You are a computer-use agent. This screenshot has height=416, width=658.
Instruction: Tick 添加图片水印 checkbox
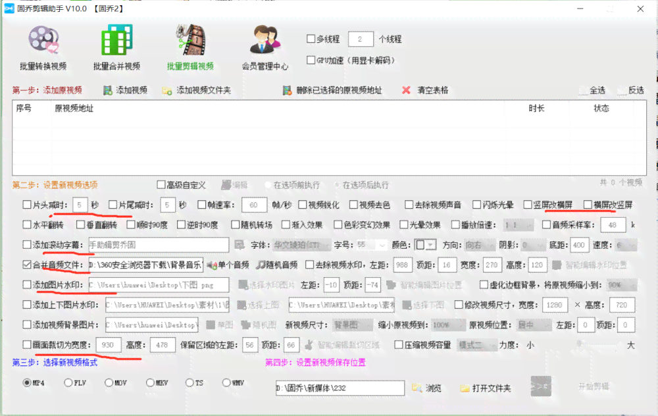(27, 284)
